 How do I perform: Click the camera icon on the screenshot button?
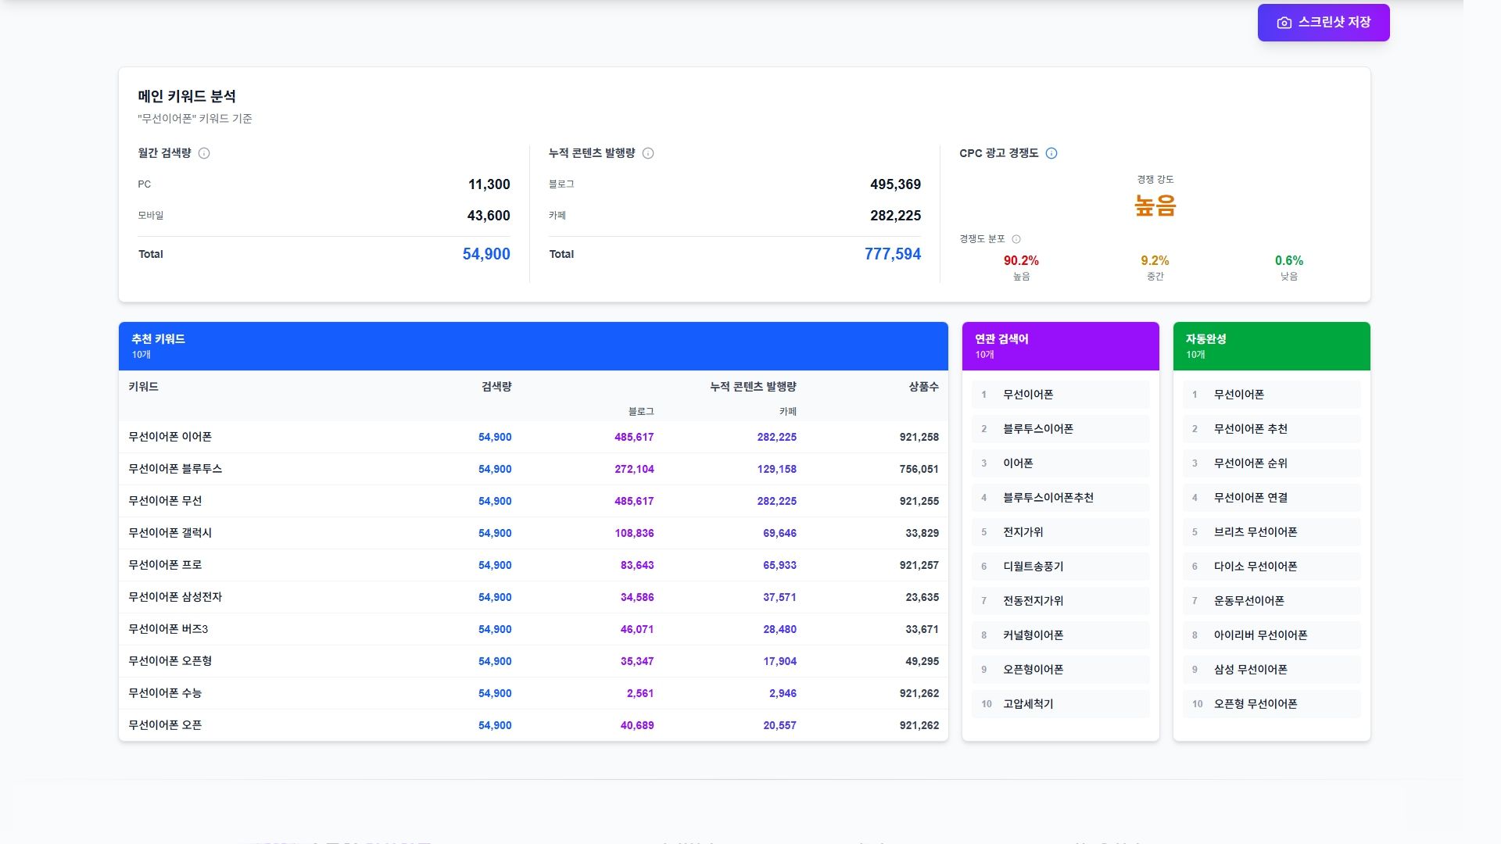[1283, 23]
